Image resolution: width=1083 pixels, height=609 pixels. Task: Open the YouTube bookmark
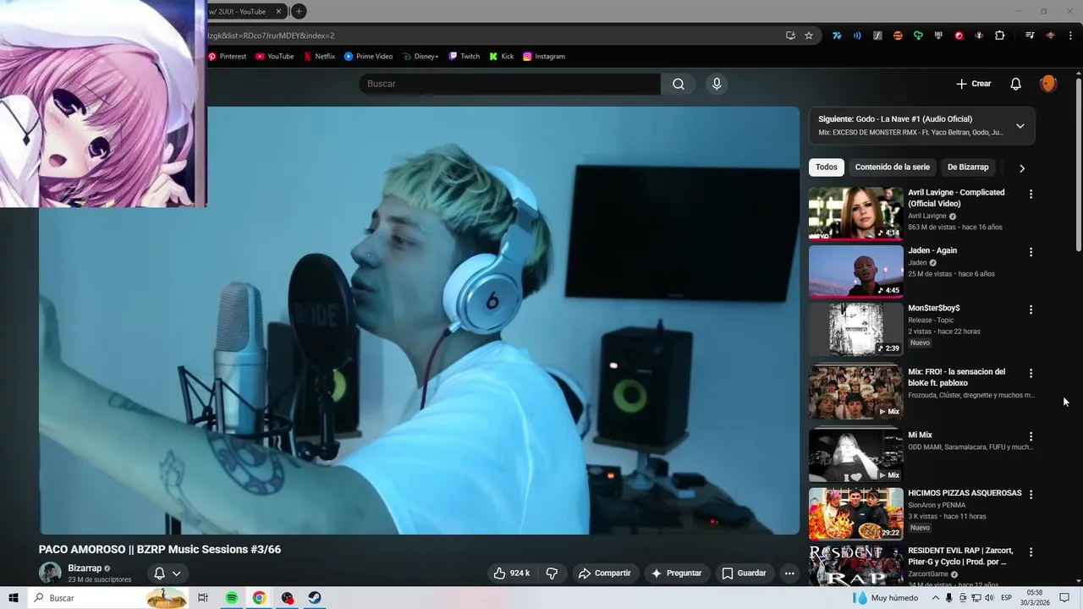275,57
